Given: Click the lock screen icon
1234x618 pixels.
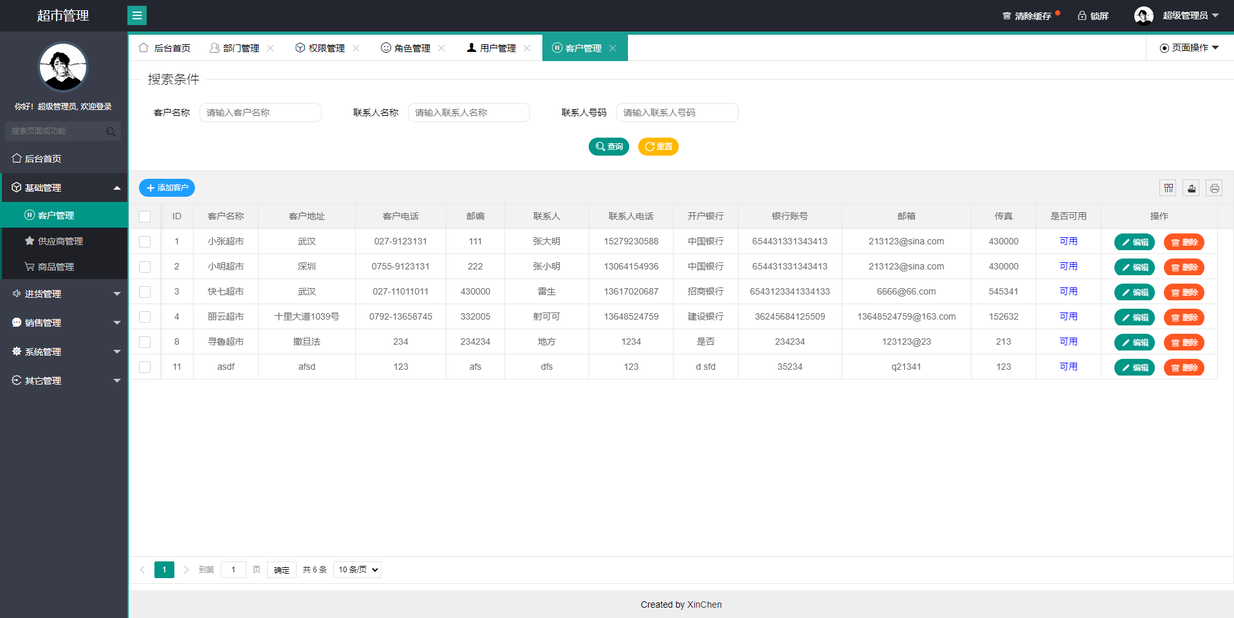Looking at the screenshot, I should pos(1082,15).
